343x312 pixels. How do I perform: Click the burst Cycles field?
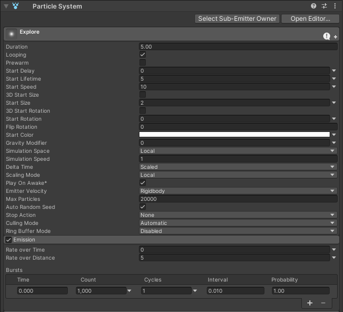[x=166, y=291]
